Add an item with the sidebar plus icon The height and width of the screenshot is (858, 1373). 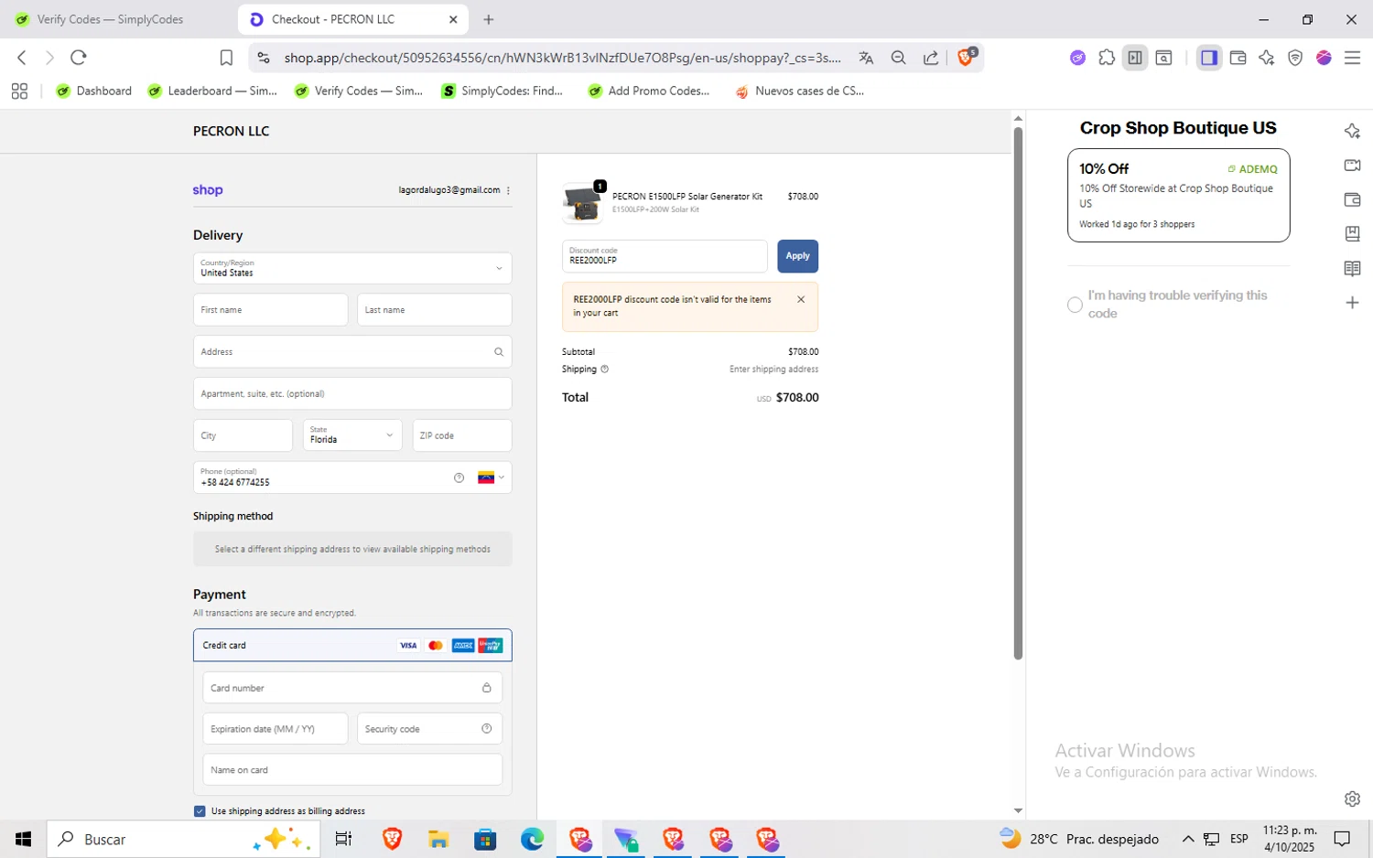click(1352, 303)
